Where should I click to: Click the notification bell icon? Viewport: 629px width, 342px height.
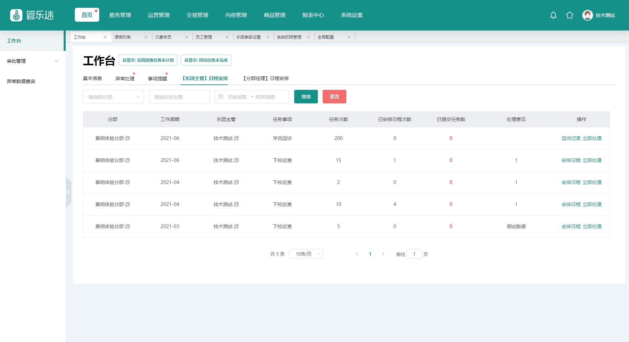point(553,15)
